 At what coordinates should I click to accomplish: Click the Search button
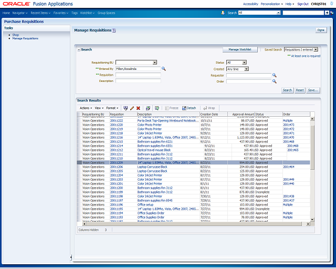coord(287,90)
